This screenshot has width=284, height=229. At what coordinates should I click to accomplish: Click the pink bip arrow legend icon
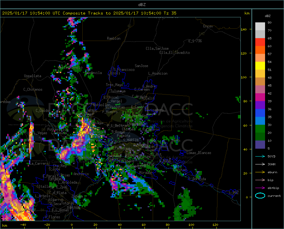260,180
